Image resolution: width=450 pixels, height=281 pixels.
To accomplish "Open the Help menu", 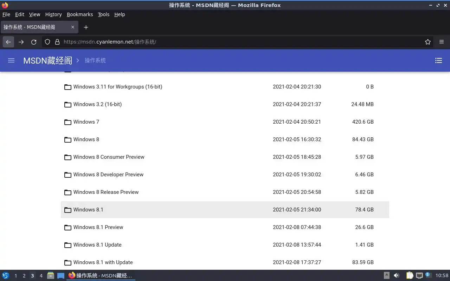I will click(x=120, y=14).
